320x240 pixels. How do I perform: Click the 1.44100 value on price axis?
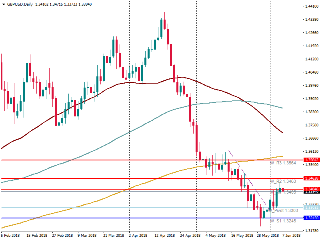311,6
